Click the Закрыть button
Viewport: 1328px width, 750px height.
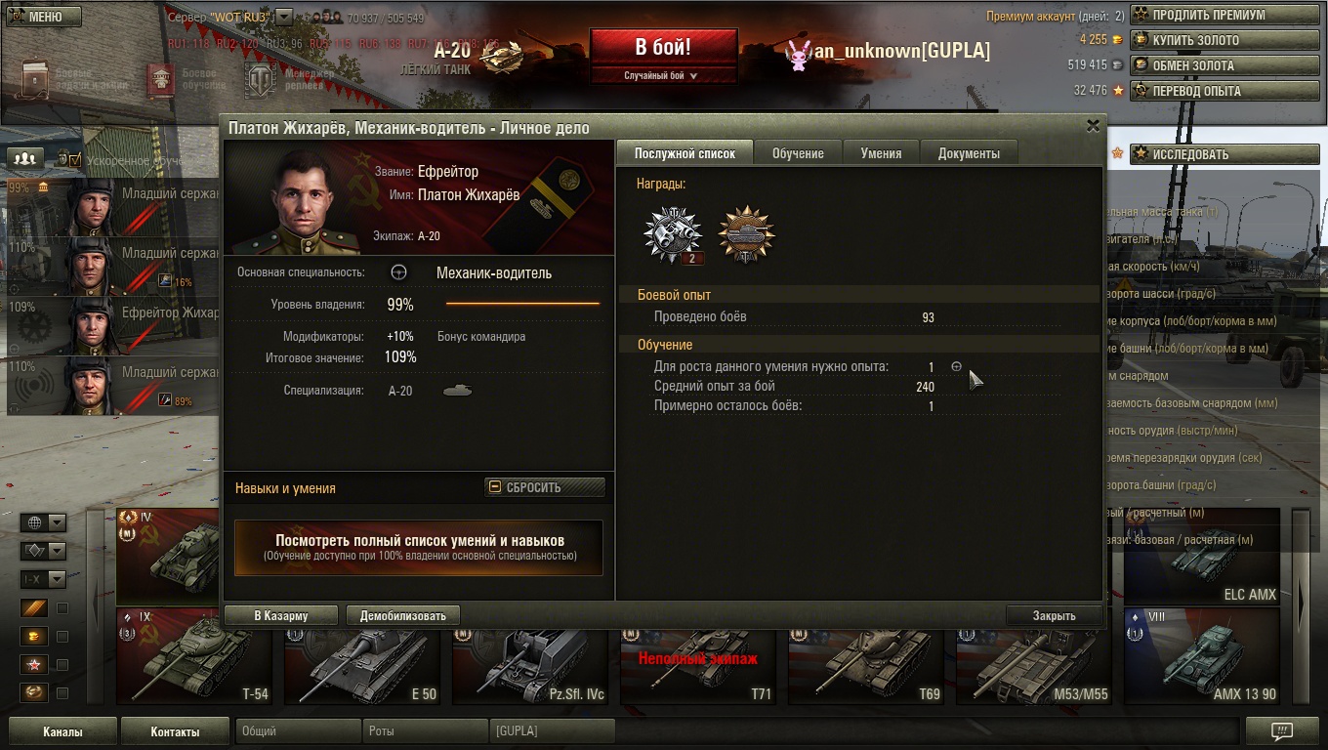tap(1054, 615)
